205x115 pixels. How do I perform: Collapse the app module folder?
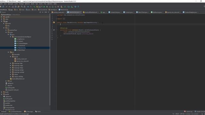[2, 21]
